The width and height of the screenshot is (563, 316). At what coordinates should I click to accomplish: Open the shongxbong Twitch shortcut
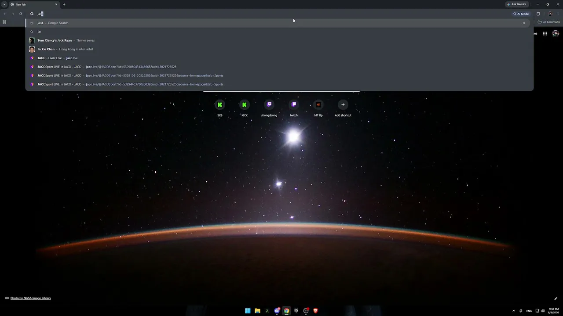tap(269, 108)
